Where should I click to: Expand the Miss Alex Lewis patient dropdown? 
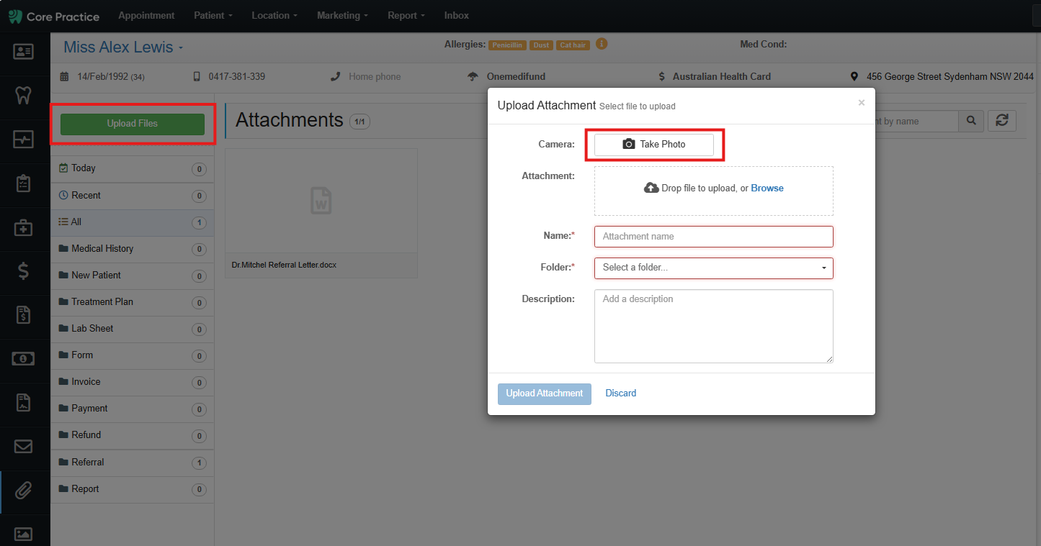point(123,47)
